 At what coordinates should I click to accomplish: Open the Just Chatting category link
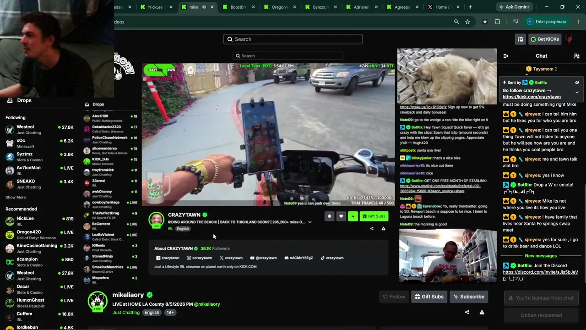point(126,313)
